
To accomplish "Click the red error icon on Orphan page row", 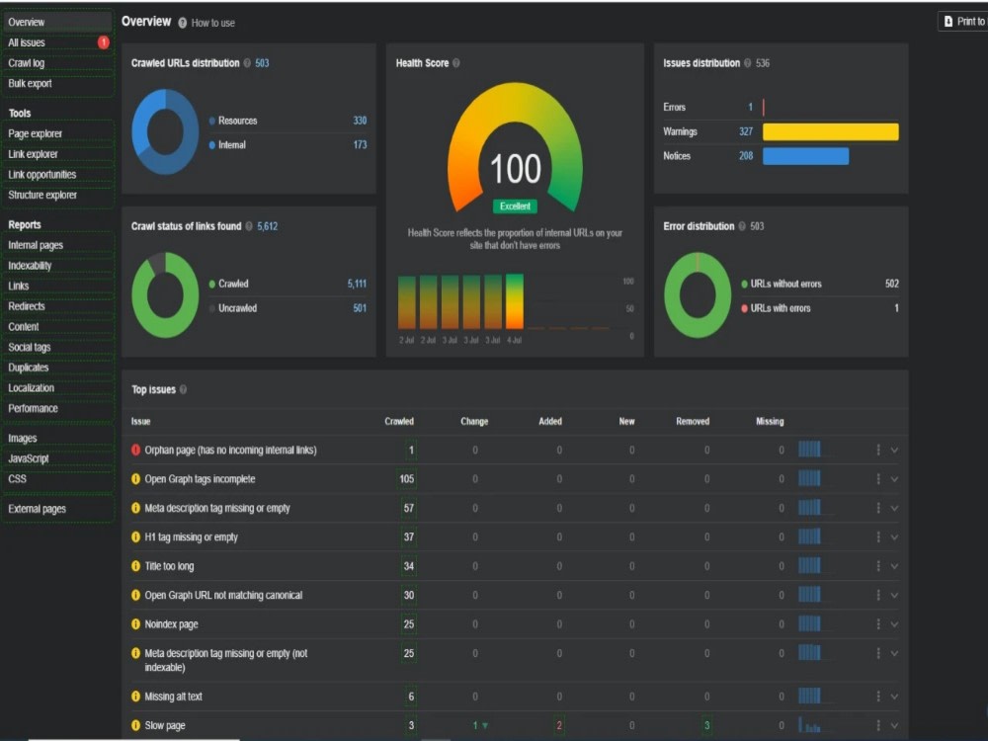I will 135,450.
